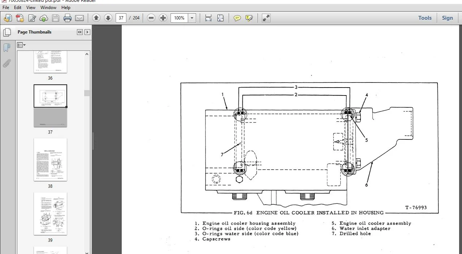Print the document using printer icon
This screenshot has width=462, height=254.
(68, 18)
